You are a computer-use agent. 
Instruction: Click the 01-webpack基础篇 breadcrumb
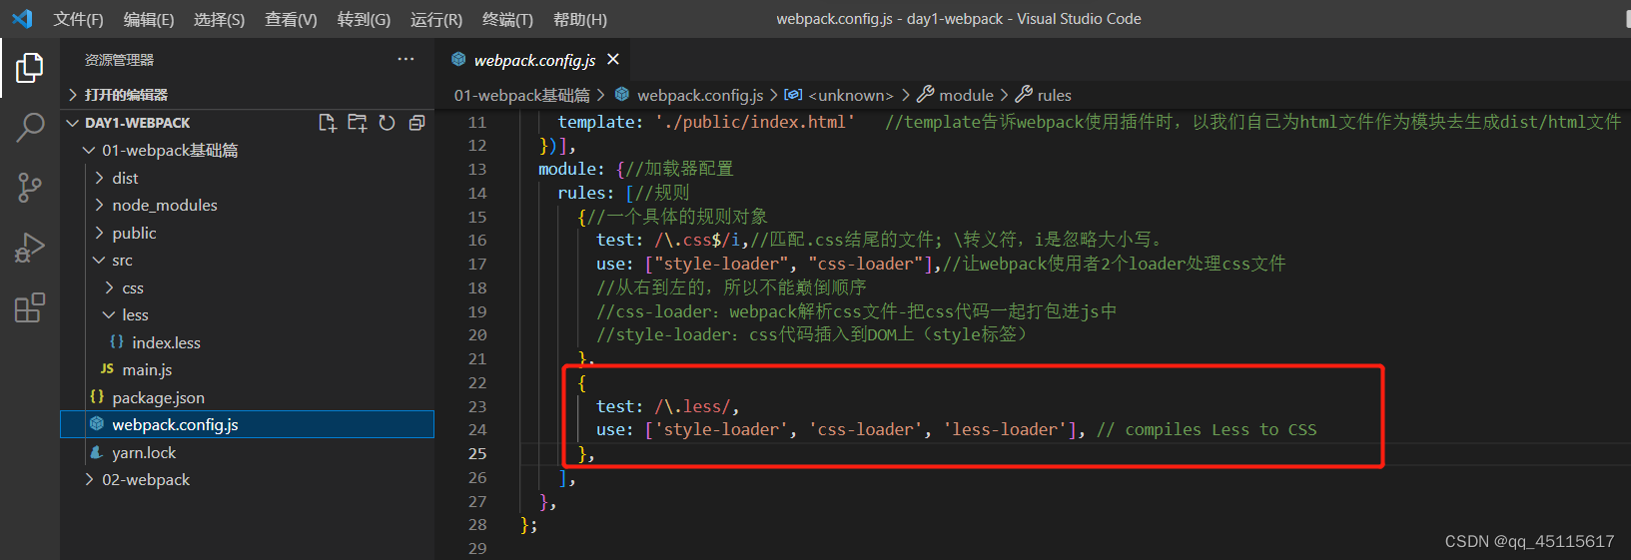click(x=521, y=95)
